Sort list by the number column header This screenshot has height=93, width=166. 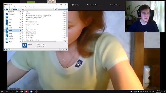tap(24, 12)
